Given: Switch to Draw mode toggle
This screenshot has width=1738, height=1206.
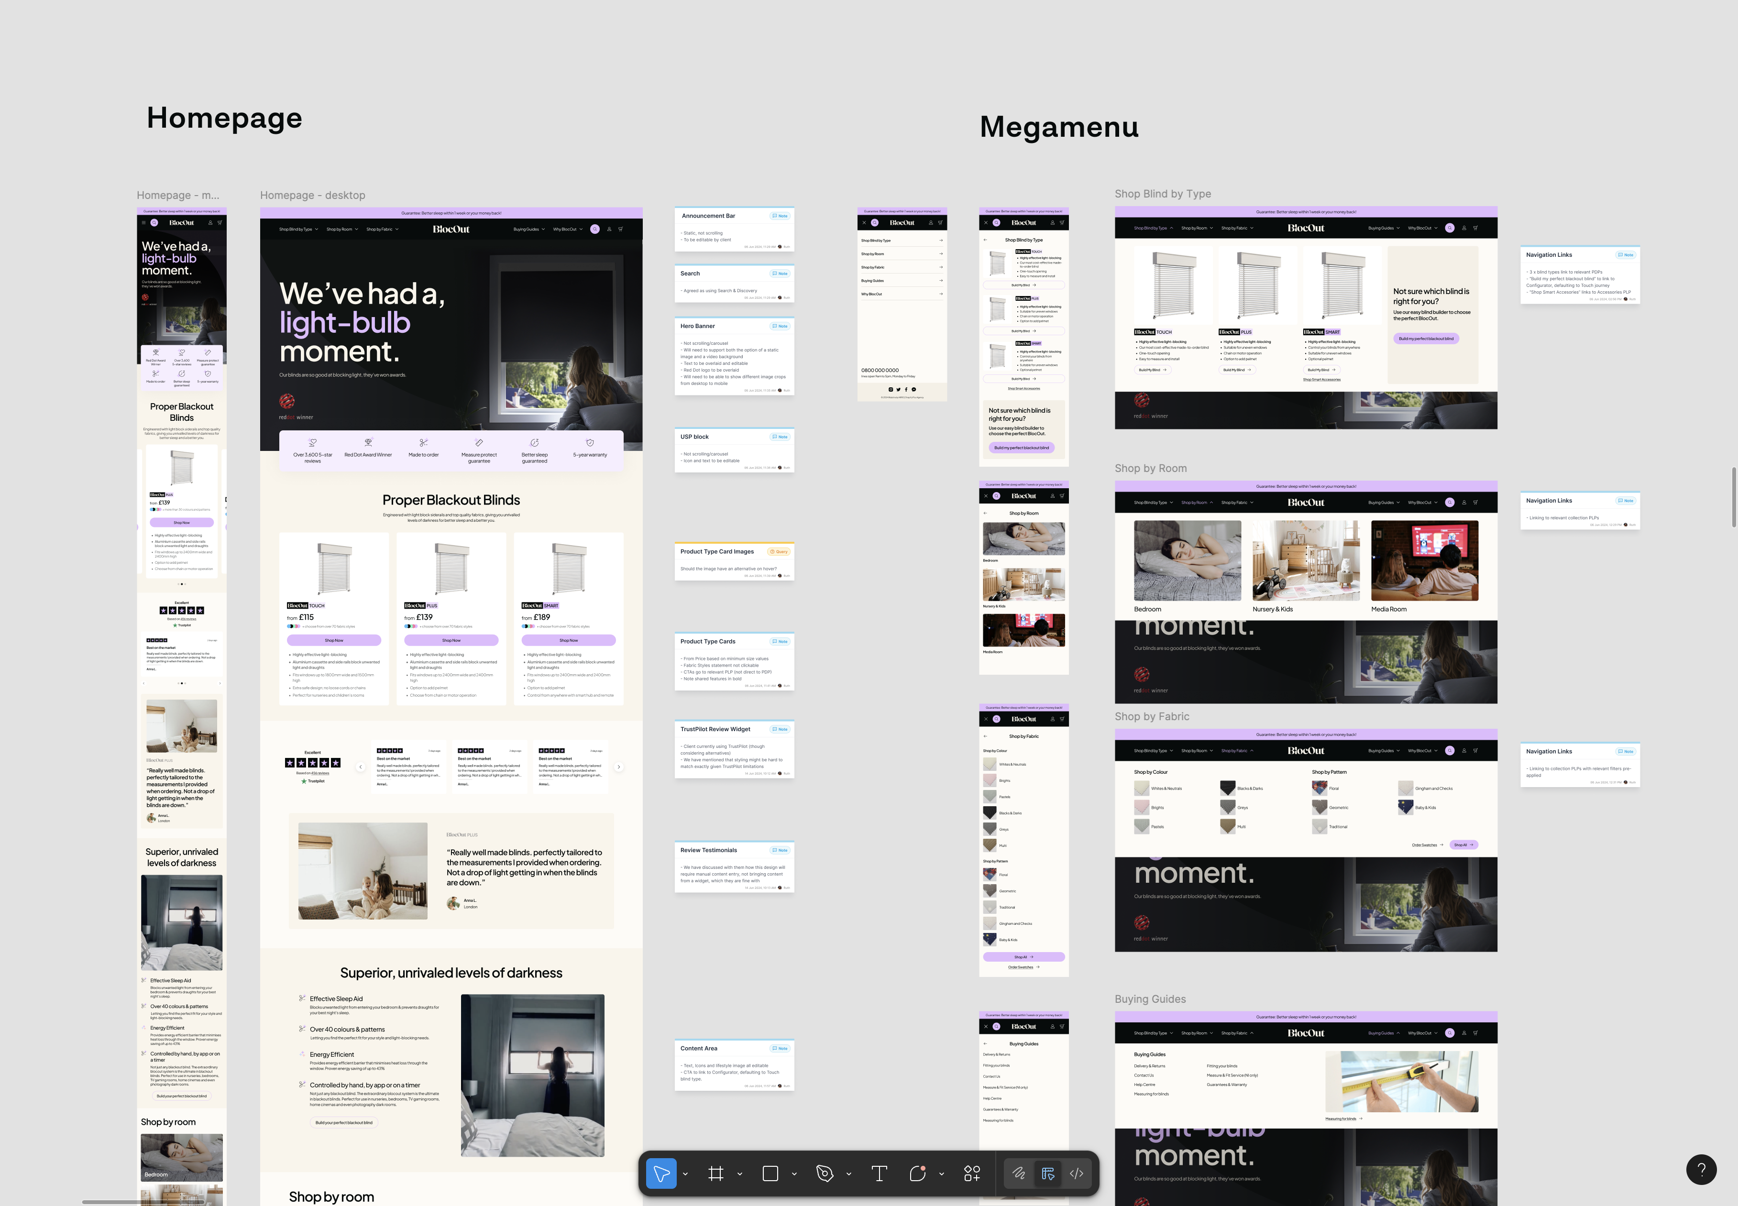Looking at the screenshot, I should [1019, 1173].
